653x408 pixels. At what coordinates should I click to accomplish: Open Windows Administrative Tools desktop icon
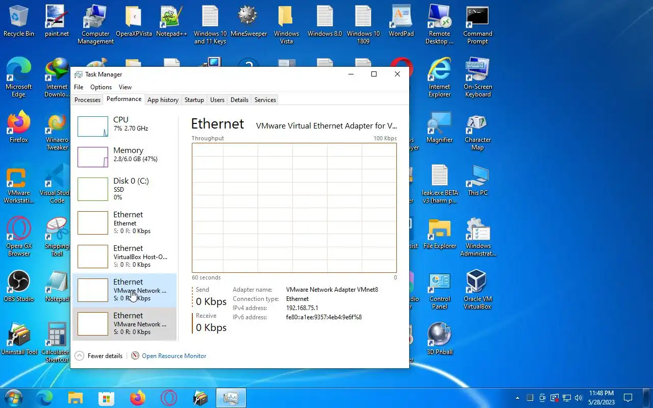point(478,237)
